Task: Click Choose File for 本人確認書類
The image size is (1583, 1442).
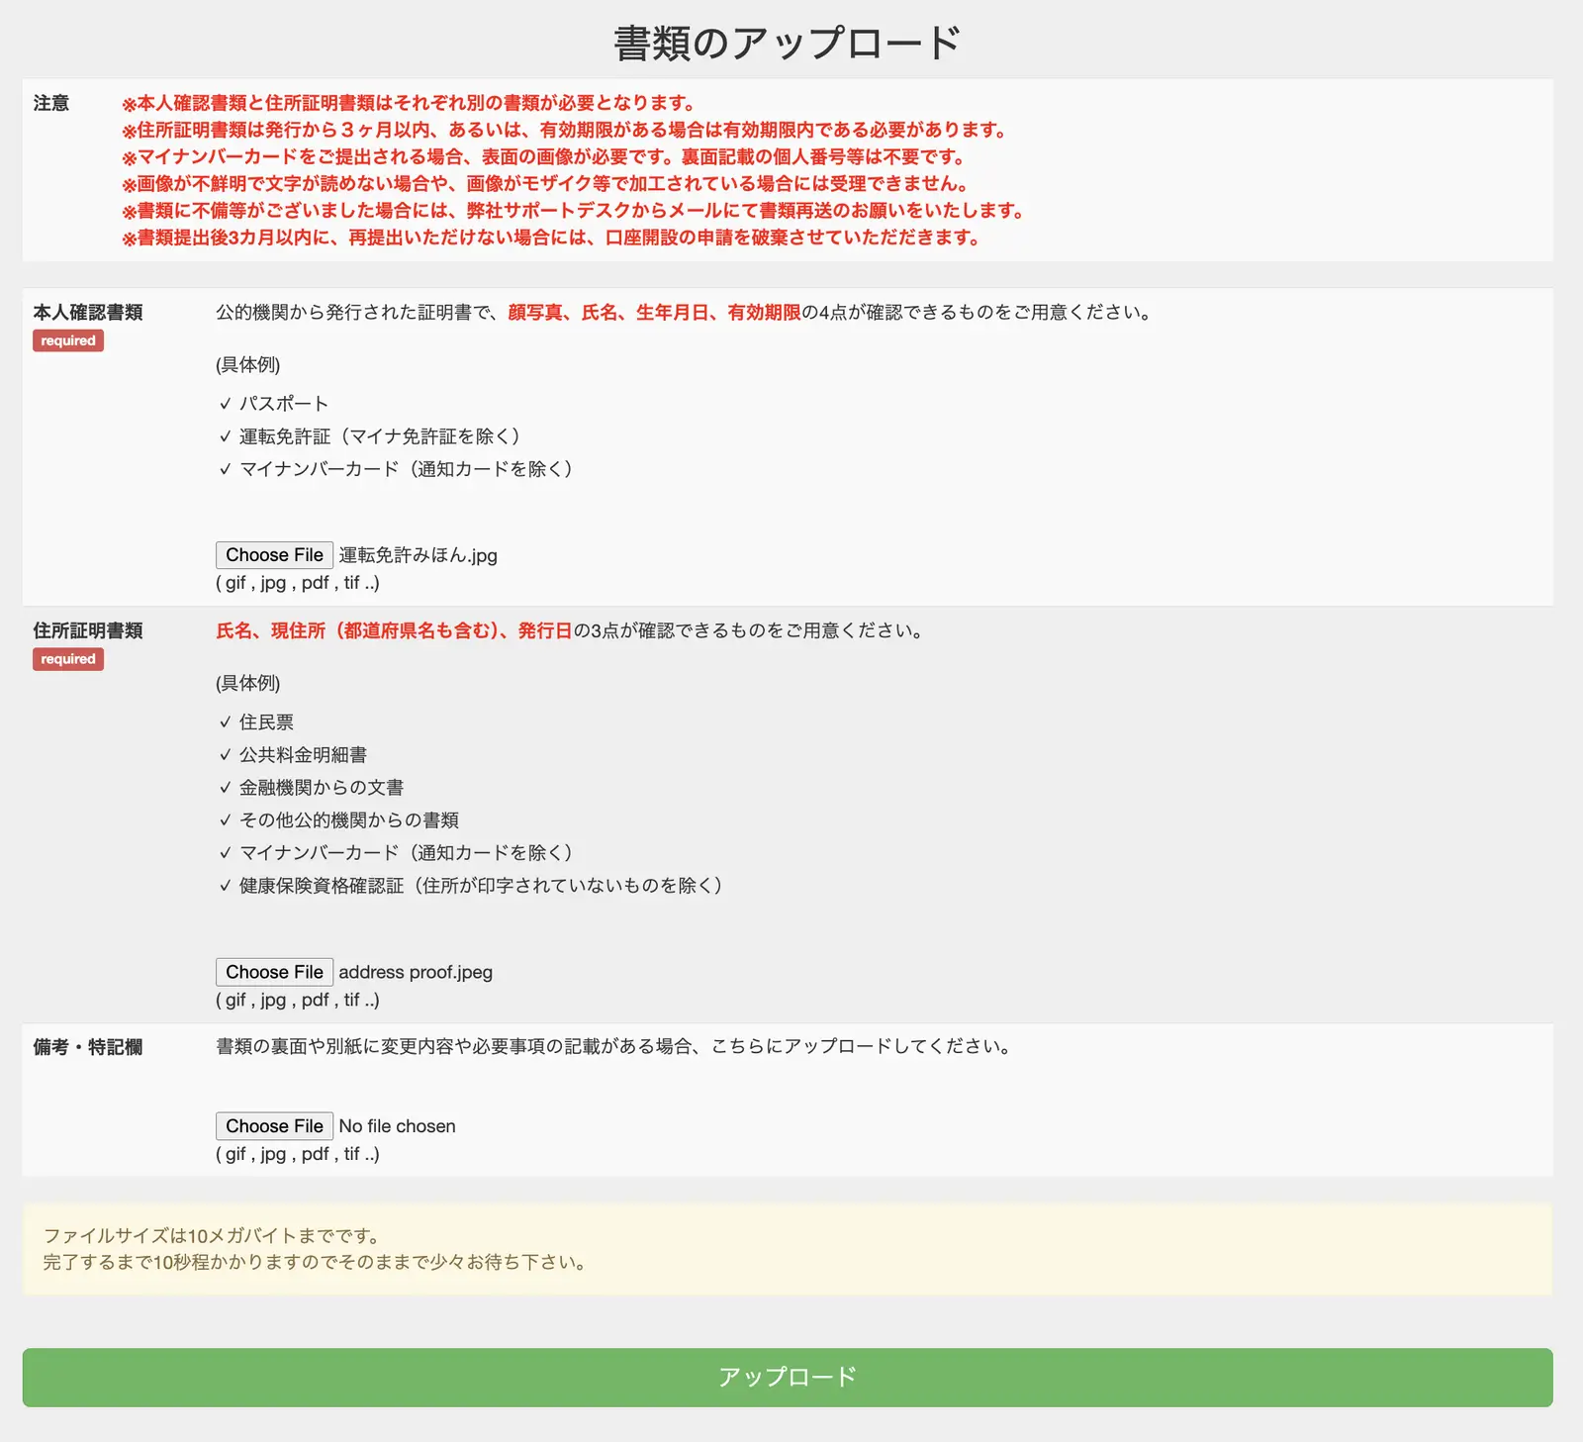Action: point(274,555)
